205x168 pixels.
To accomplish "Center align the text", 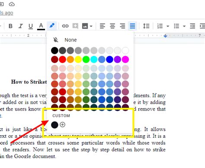I will 112,26.
